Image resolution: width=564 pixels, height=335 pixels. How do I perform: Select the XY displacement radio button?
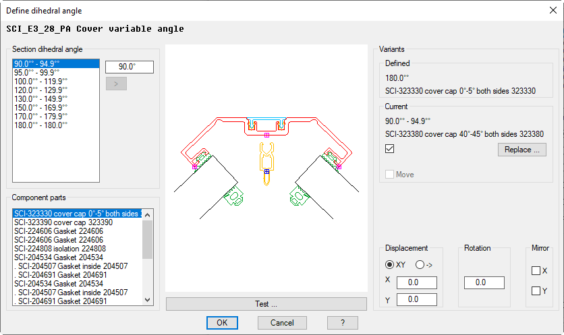pyautogui.click(x=390, y=265)
